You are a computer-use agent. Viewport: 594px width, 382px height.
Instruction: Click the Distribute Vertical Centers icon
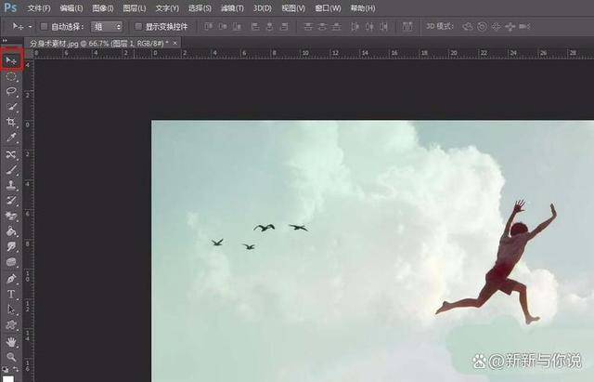pos(322,27)
